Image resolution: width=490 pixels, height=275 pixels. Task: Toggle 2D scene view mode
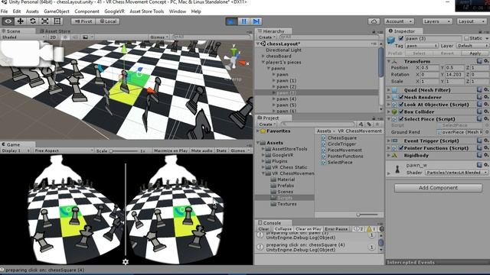coord(53,37)
